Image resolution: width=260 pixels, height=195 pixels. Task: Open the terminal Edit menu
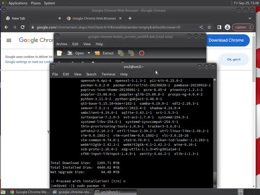click(x=66, y=74)
